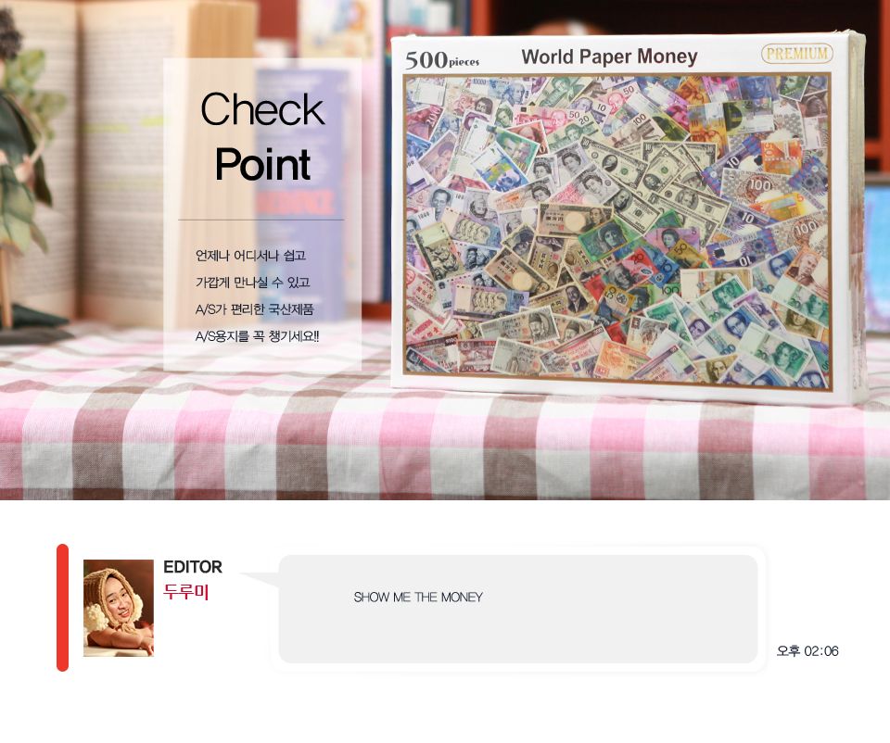Click the line A/S용지를 꼭 챙기세요!!
This screenshot has height=743, width=890.
[257, 337]
